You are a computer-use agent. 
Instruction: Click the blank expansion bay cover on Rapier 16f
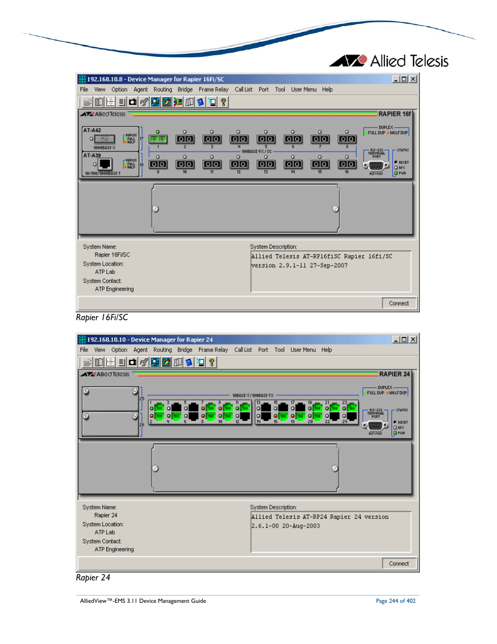pos(245,209)
